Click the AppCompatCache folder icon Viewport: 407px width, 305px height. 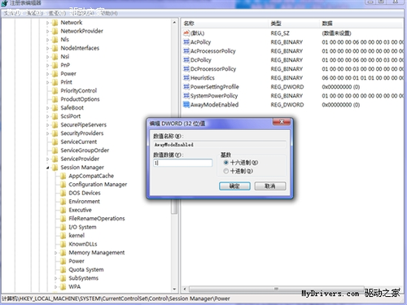[63, 176]
